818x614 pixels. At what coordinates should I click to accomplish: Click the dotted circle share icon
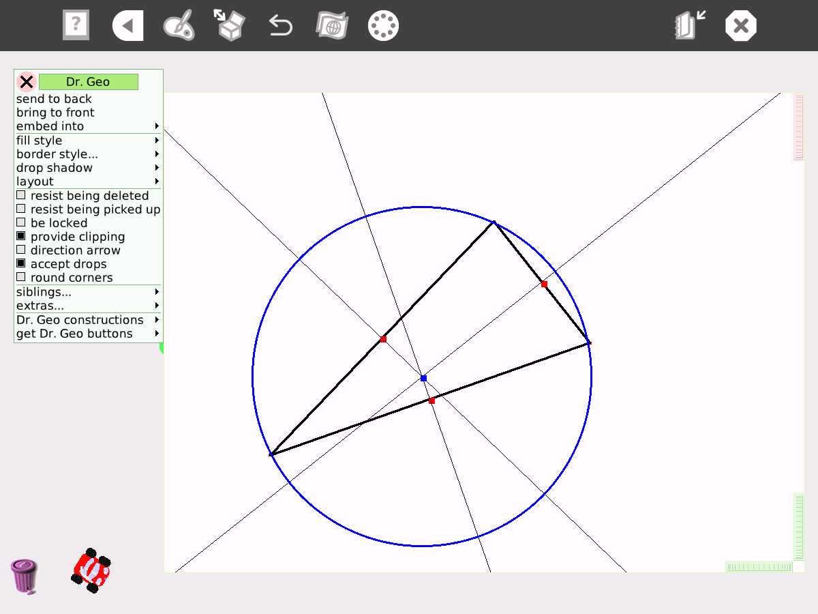tap(383, 26)
